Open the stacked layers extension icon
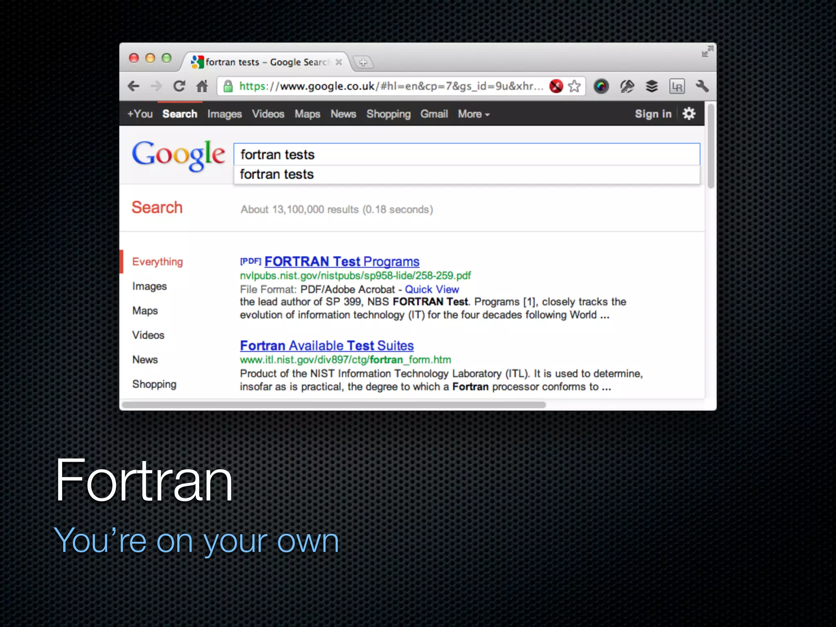The height and width of the screenshot is (627, 836). click(652, 86)
